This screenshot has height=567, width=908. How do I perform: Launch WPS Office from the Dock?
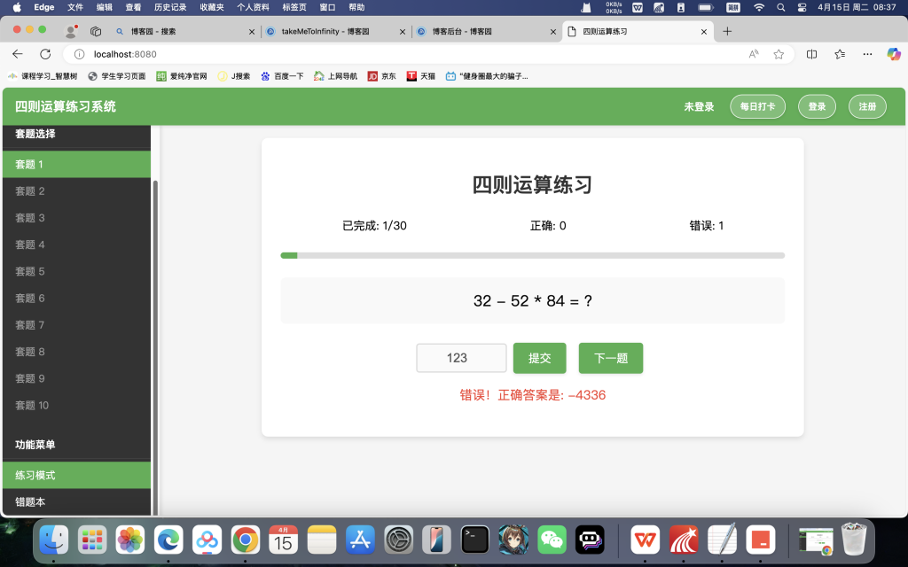(x=645, y=539)
